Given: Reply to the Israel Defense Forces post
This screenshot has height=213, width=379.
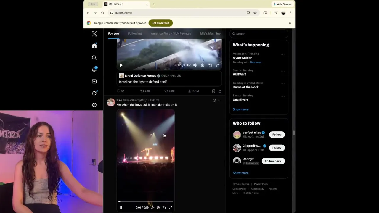Looking at the screenshot, I should (x=120, y=91).
